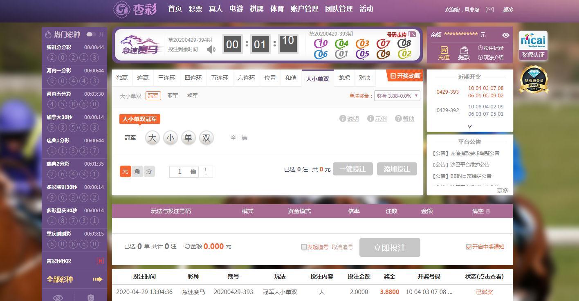
Task: Select the 元 unit mode
Action: pos(125,171)
